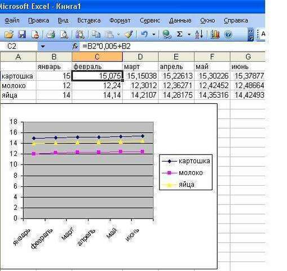Viewport: 287px width, 271px height.
Task: Select cell containing 12,24
Action: pos(98,86)
